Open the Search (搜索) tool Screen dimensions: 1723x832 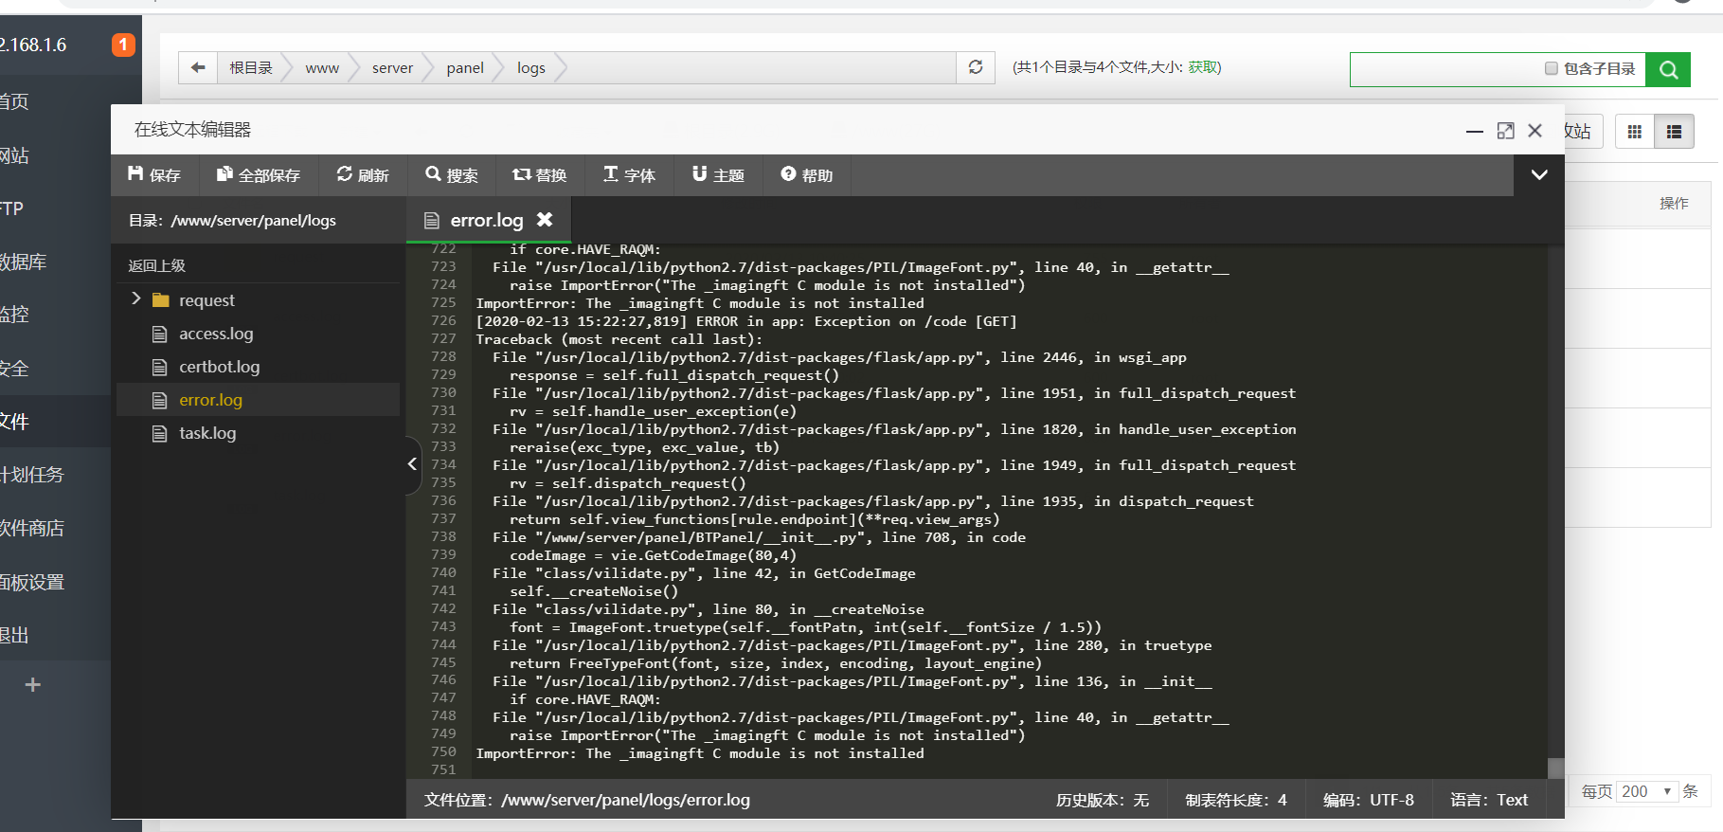(x=452, y=175)
